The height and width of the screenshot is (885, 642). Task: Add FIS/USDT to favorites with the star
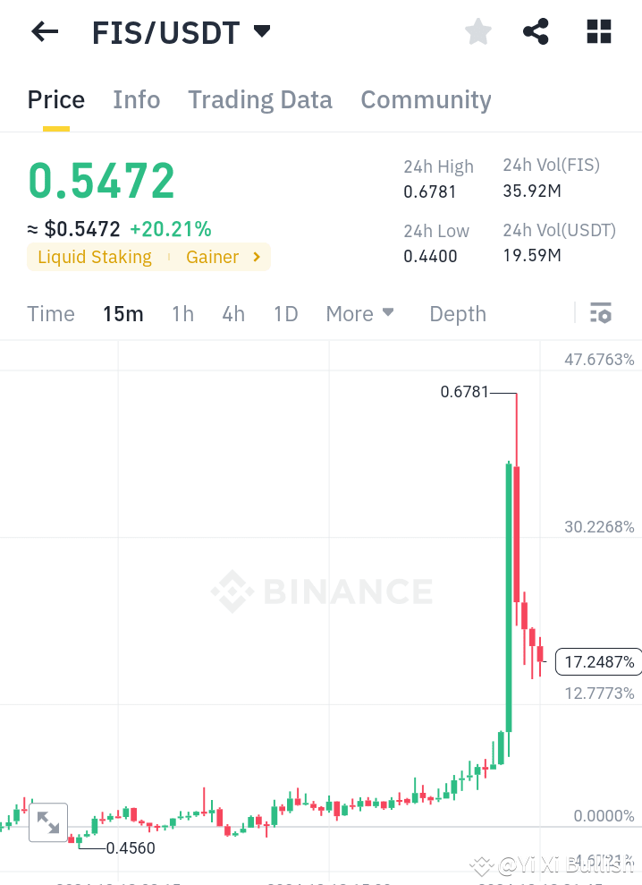pyautogui.click(x=477, y=31)
